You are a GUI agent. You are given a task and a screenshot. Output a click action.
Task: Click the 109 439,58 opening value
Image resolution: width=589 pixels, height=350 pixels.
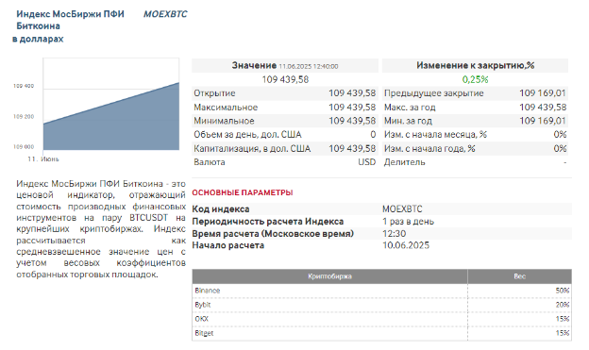[352, 93]
